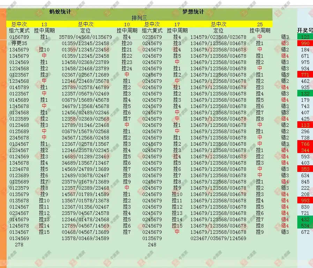Viewport: 313px width, 268px height.
Task: Click the bottom cell with value 278
Action: 19,245
